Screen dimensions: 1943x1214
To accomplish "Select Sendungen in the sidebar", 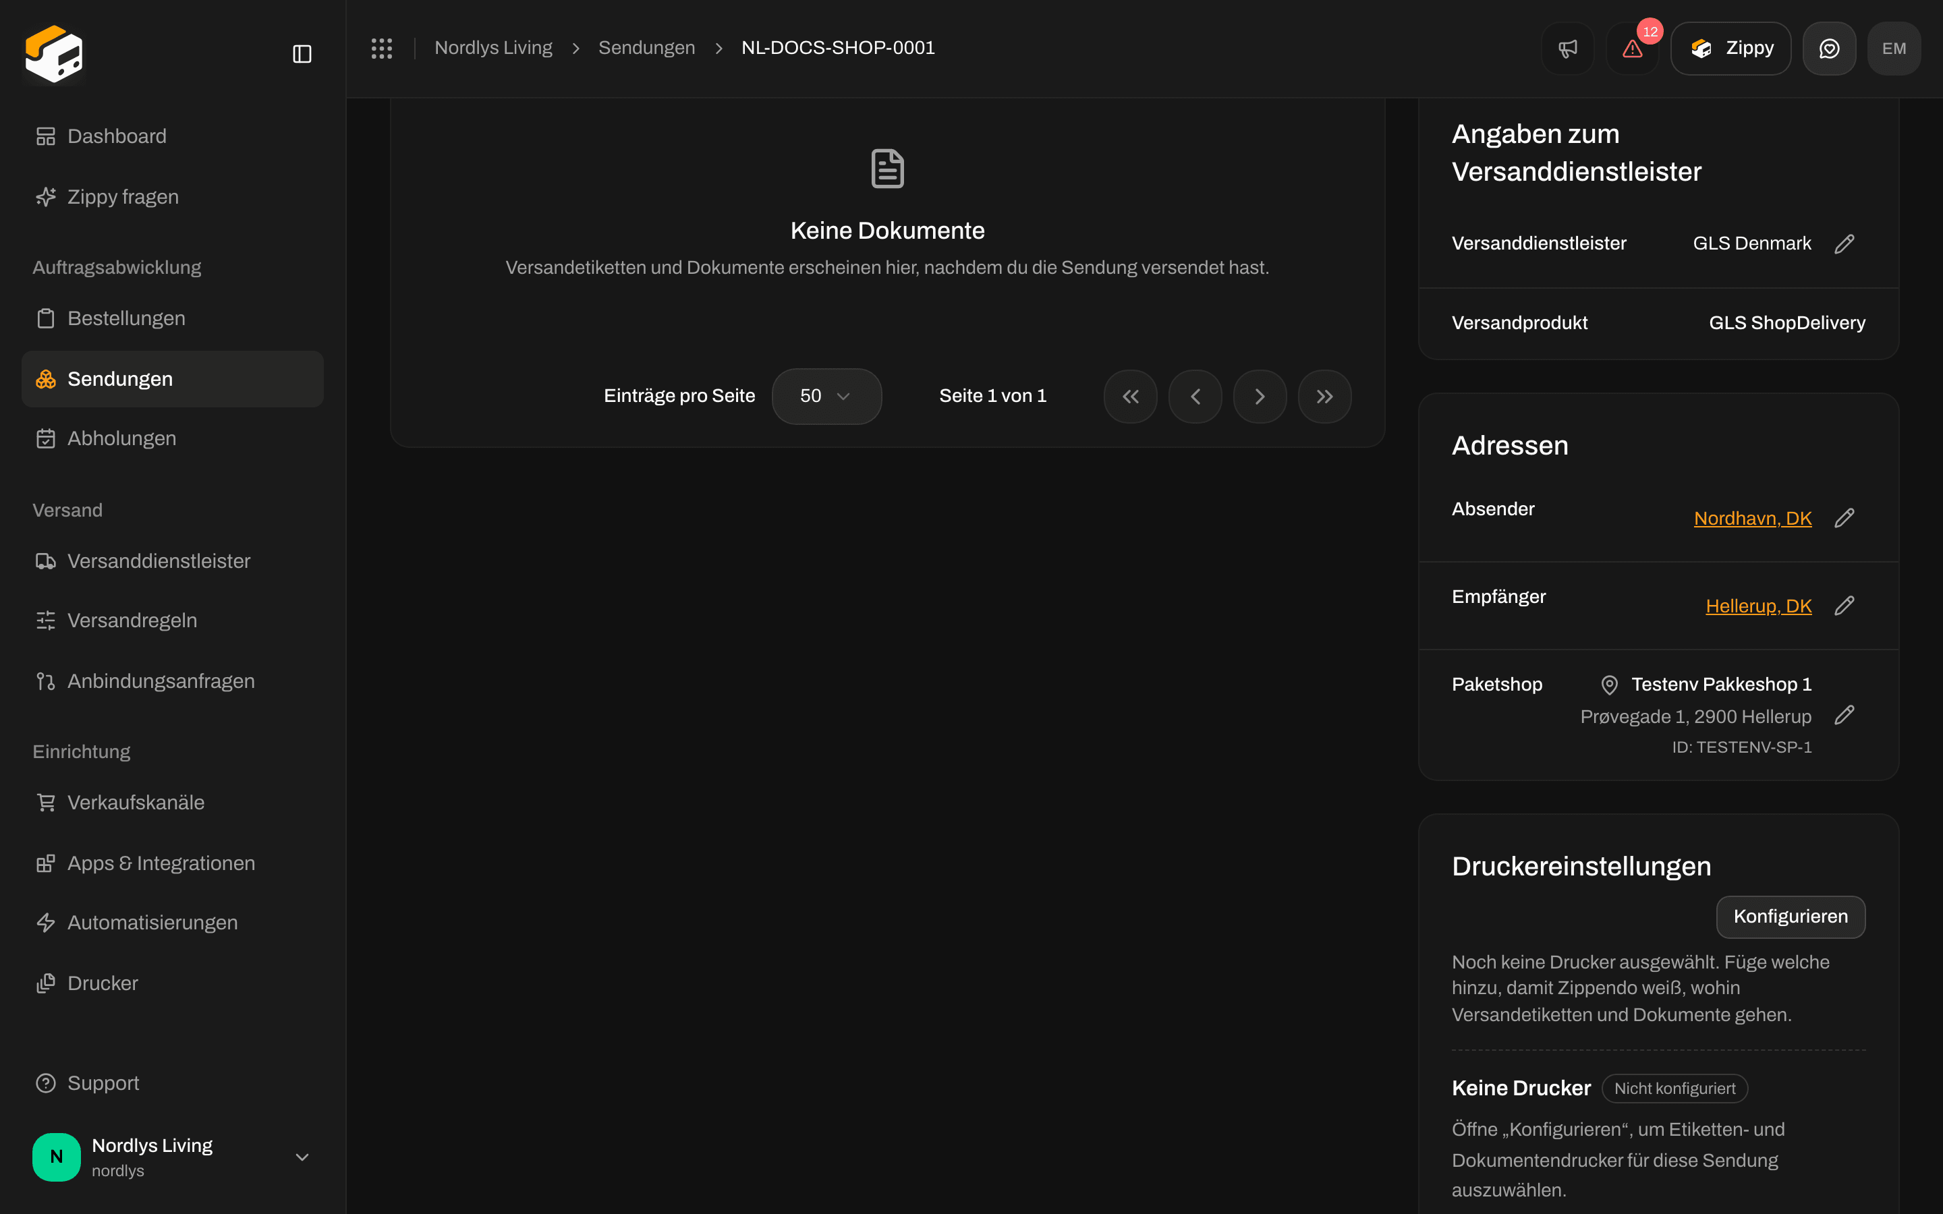I will point(173,379).
